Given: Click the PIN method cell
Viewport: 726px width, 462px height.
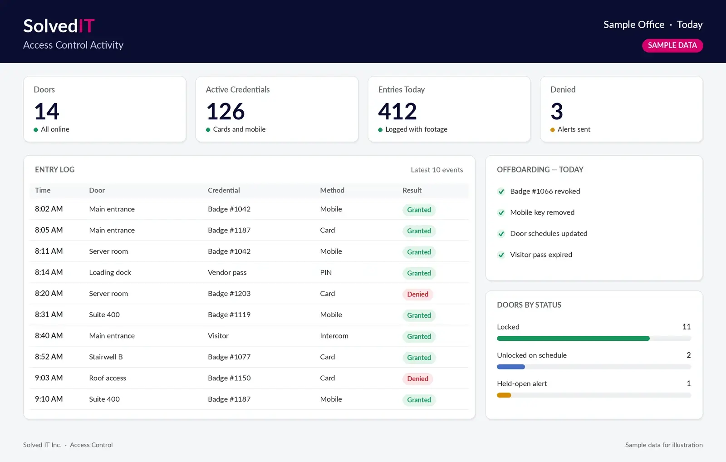Looking at the screenshot, I should (x=326, y=273).
